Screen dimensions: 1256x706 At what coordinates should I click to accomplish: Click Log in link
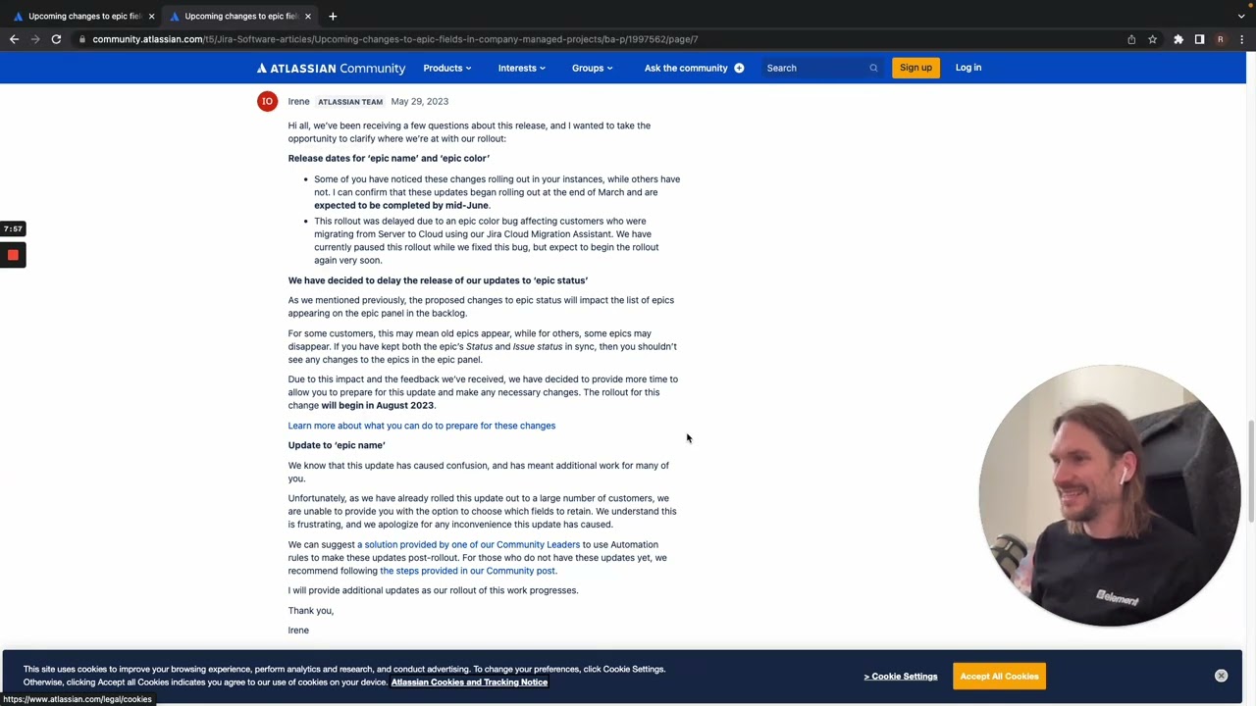point(968,68)
